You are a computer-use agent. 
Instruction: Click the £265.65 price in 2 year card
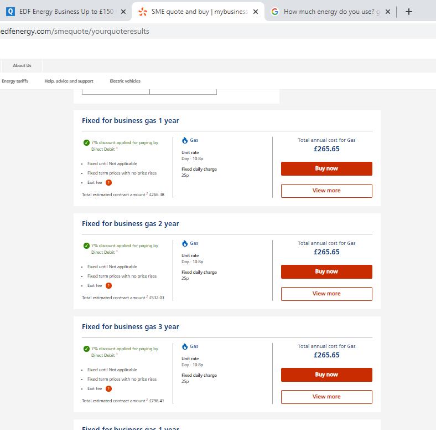[x=326, y=252]
